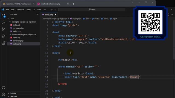Collapse the CELKE root folder
Screen dimensions: 175x98
12,19
